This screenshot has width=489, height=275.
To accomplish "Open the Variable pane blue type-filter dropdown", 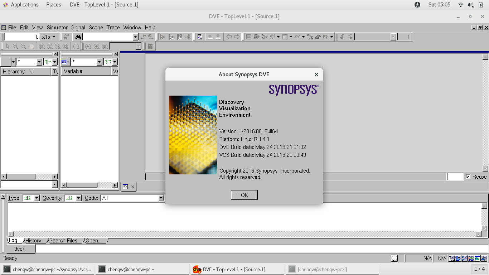I will pos(65,62).
